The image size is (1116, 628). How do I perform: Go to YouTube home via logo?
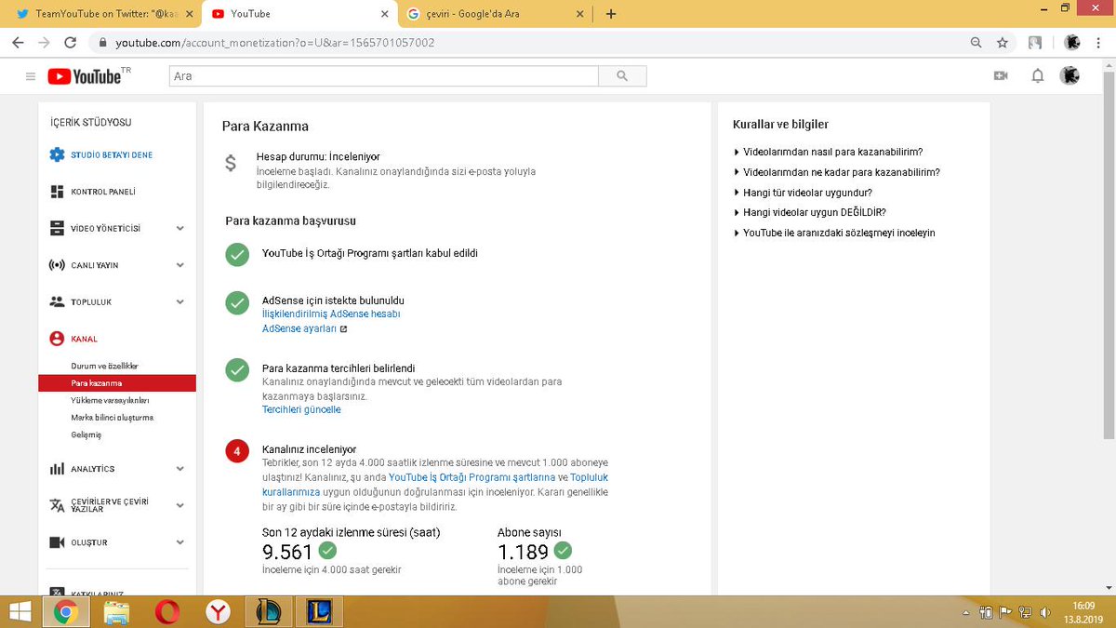(85, 76)
